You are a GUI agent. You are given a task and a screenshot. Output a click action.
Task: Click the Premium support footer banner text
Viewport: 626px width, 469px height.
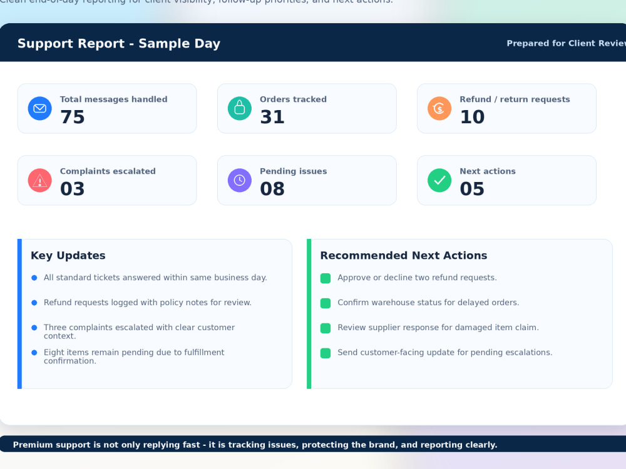pyautogui.click(x=255, y=445)
